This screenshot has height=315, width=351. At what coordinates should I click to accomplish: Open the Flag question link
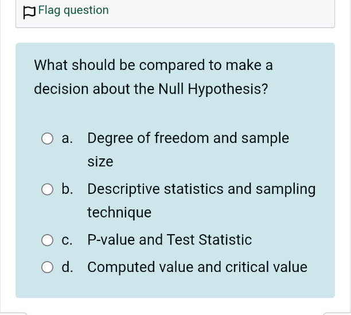(x=73, y=10)
